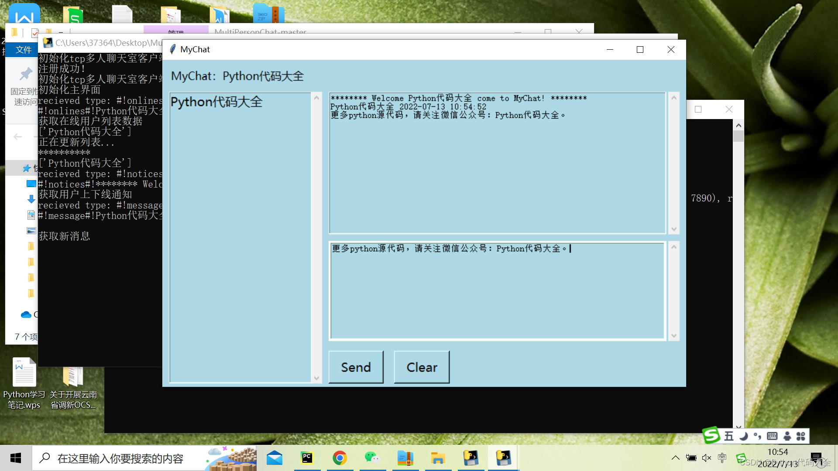Open File Explorer from the taskbar
This screenshot has height=471, width=838.
[438, 458]
